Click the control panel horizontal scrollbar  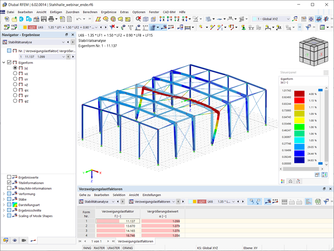pos(301,169)
